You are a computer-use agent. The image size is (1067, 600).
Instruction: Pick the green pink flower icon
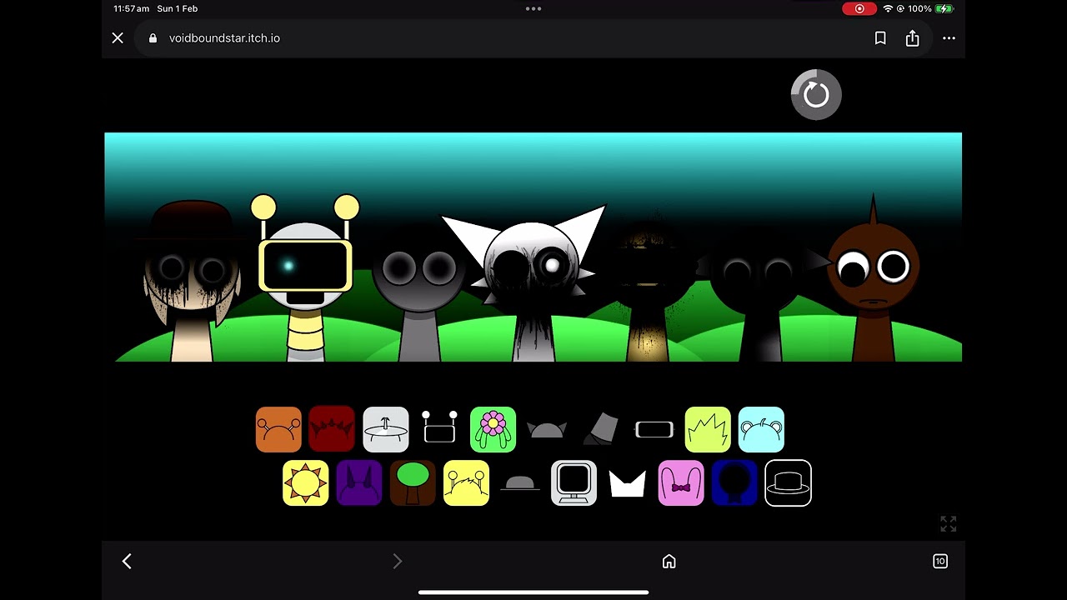click(493, 429)
